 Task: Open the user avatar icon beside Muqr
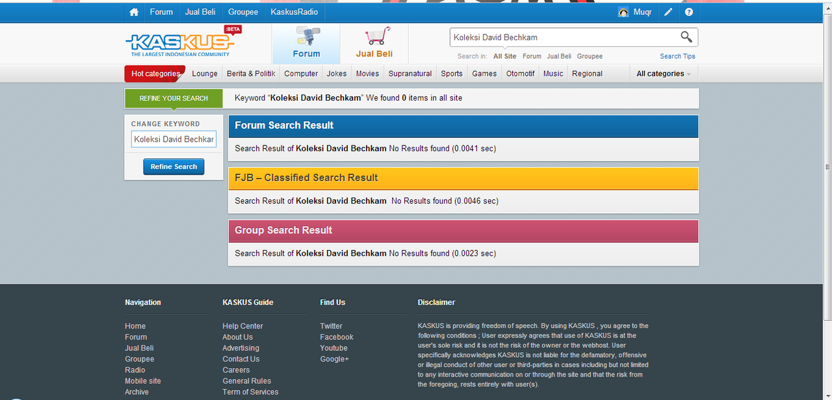(x=623, y=12)
